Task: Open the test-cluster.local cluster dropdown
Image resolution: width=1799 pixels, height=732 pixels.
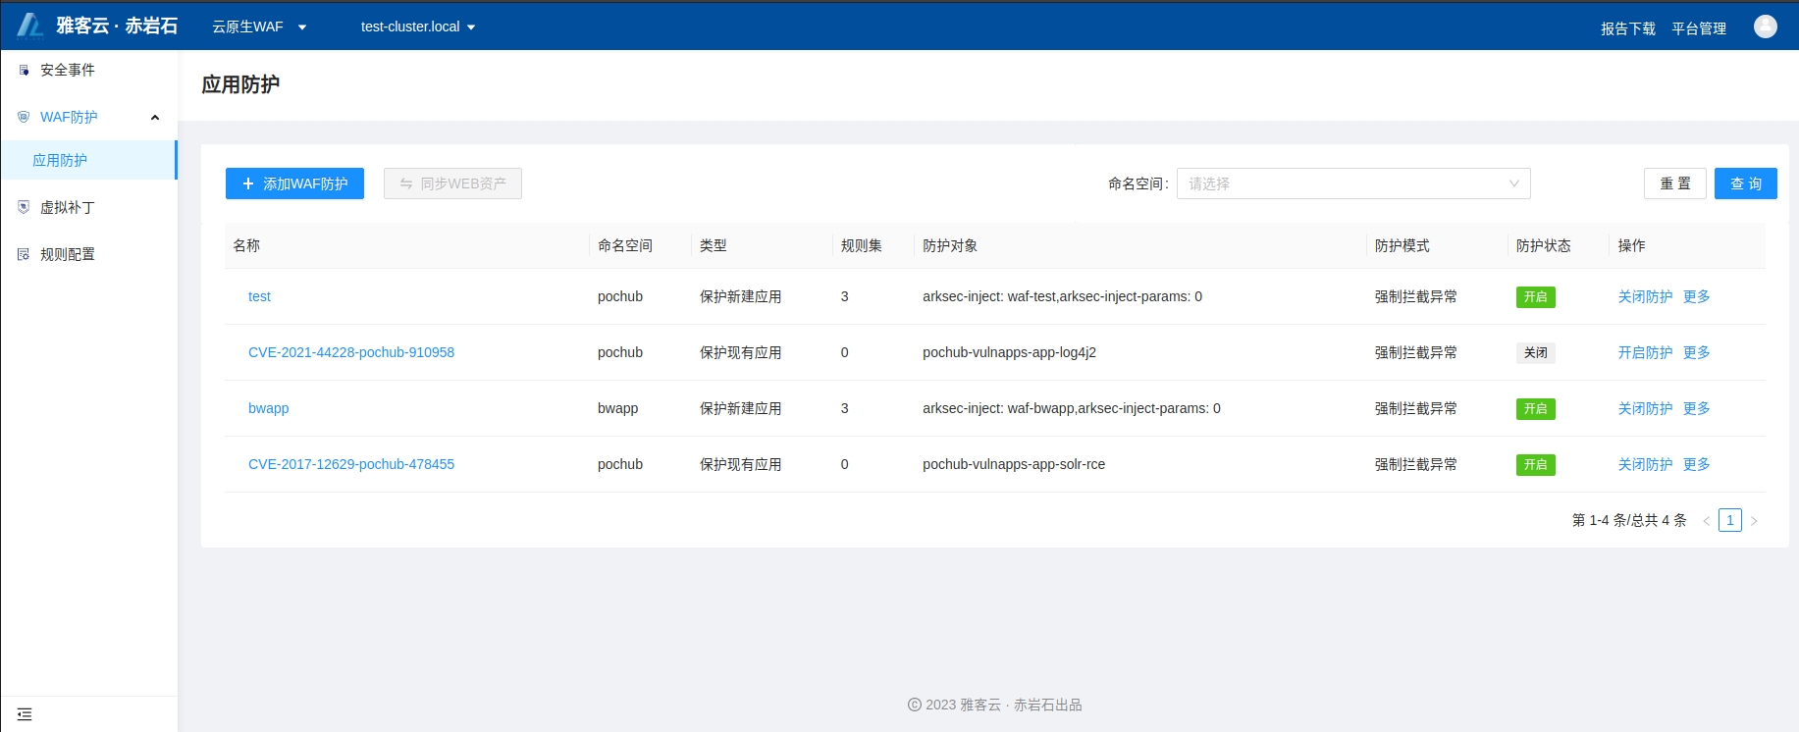Action: [x=417, y=26]
